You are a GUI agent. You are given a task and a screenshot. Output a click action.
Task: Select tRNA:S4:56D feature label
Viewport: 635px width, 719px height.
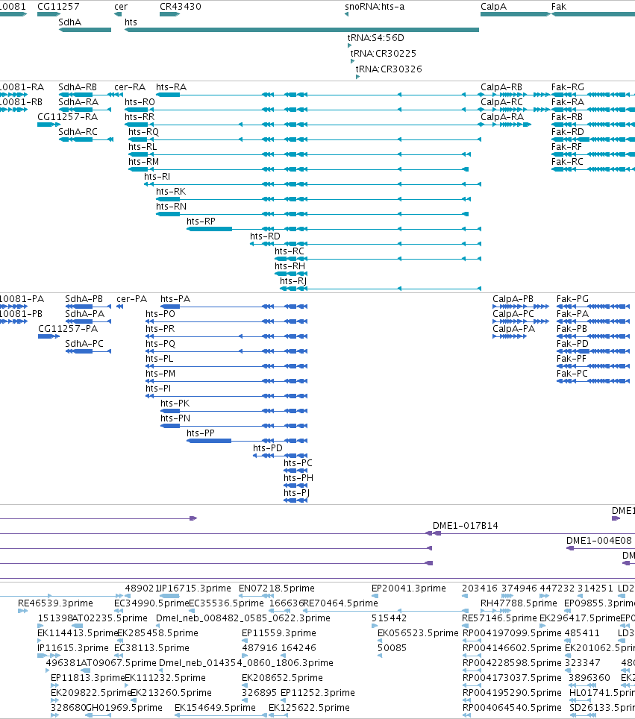click(x=376, y=37)
